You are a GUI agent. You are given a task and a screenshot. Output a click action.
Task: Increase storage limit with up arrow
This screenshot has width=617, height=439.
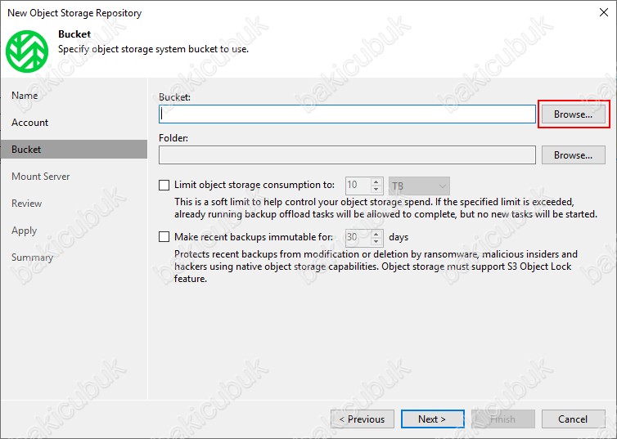[376, 182]
